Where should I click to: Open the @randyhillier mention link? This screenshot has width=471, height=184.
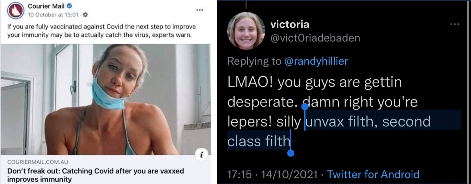316,61
